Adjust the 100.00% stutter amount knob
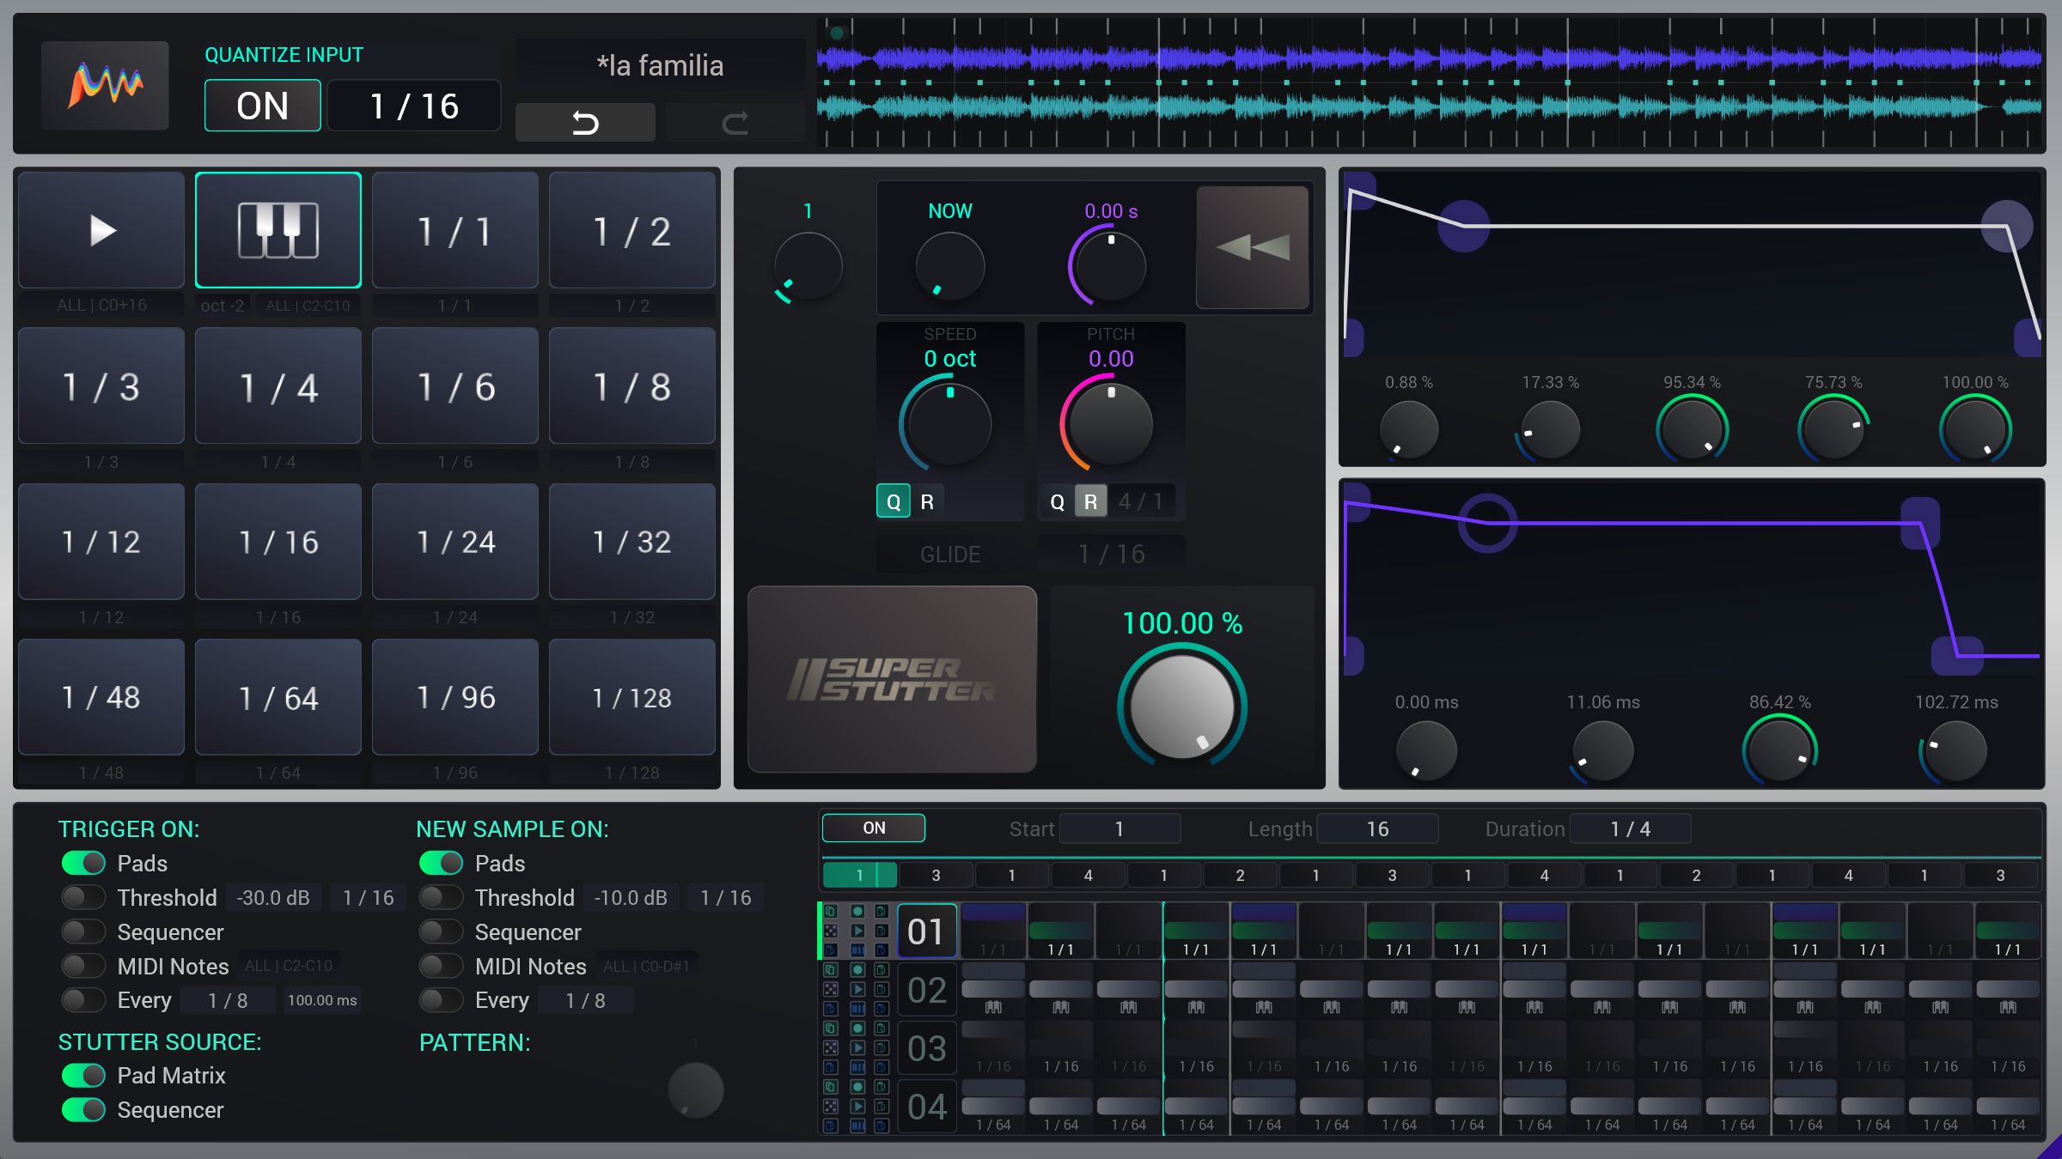The height and width of the screenshot is (1159, 2062). (1182, 707)
